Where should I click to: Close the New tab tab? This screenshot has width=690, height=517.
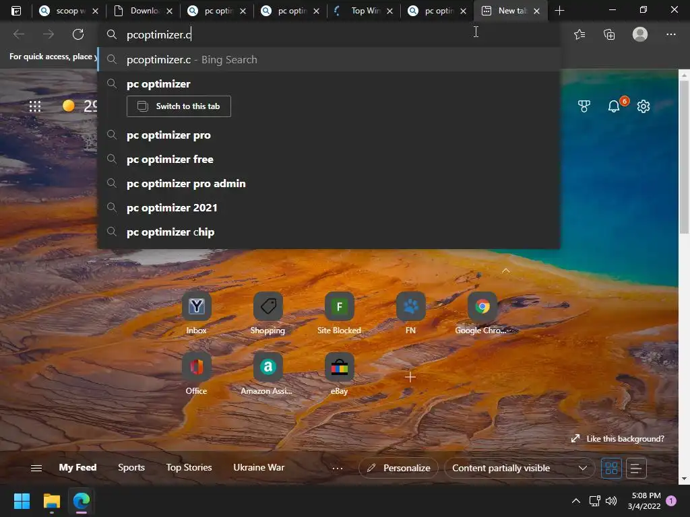(x=536, y=11)
